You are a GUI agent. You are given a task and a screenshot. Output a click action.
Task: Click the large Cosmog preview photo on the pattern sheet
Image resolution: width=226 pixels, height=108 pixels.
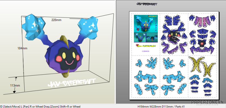(x=146, y=23)
